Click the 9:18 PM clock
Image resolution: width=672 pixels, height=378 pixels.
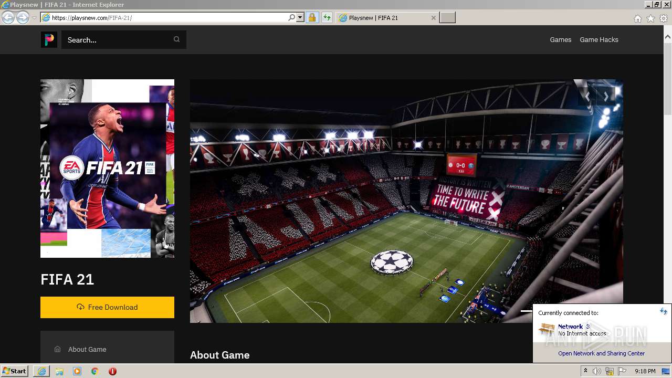[x=645, y=371]
